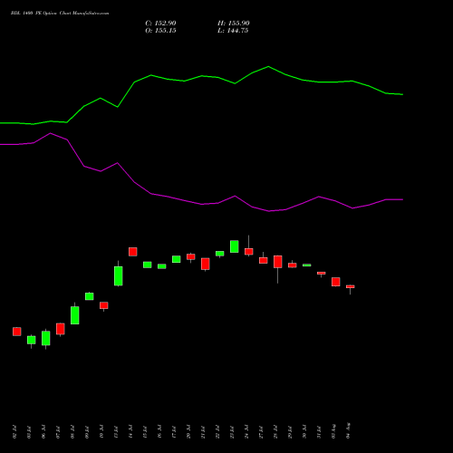The height and width of the screenshot is (453, 453).
Task: Click the green upper indicator line
Action: pyautogui.click(x=202, y=76)
